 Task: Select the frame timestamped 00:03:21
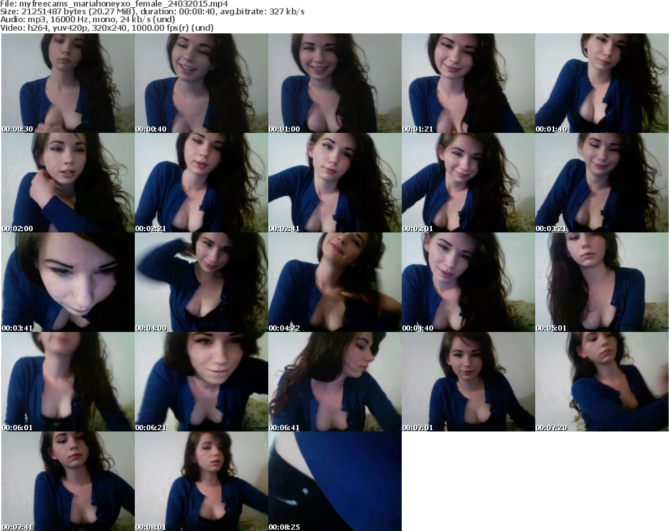coord(601,183)
